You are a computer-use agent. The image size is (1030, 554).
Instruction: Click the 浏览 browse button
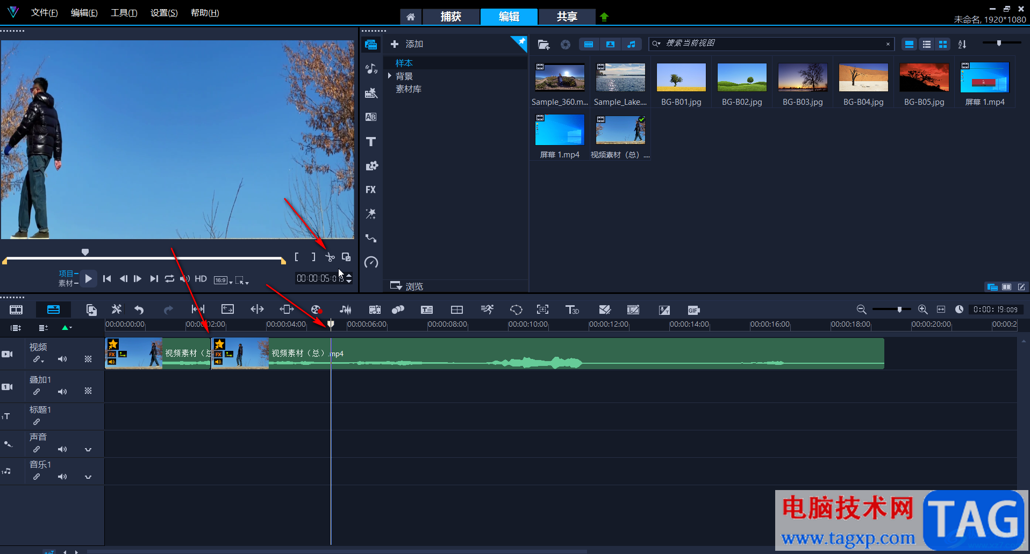click(x=406, y=286)
